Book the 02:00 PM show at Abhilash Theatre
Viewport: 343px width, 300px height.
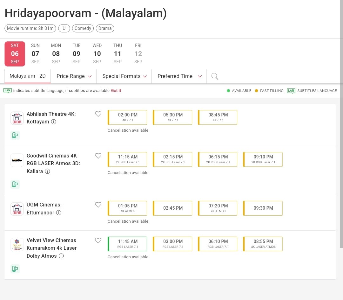(x=127, y=117)
